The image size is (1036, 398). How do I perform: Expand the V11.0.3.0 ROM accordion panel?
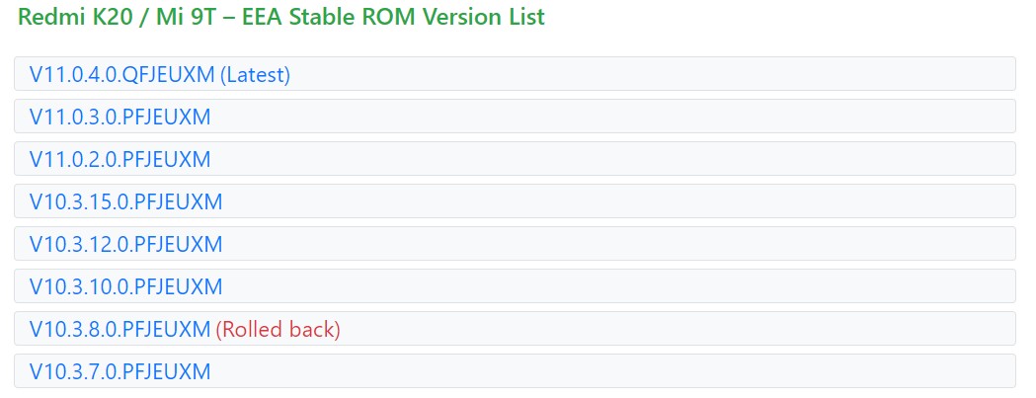click(515, 116)
